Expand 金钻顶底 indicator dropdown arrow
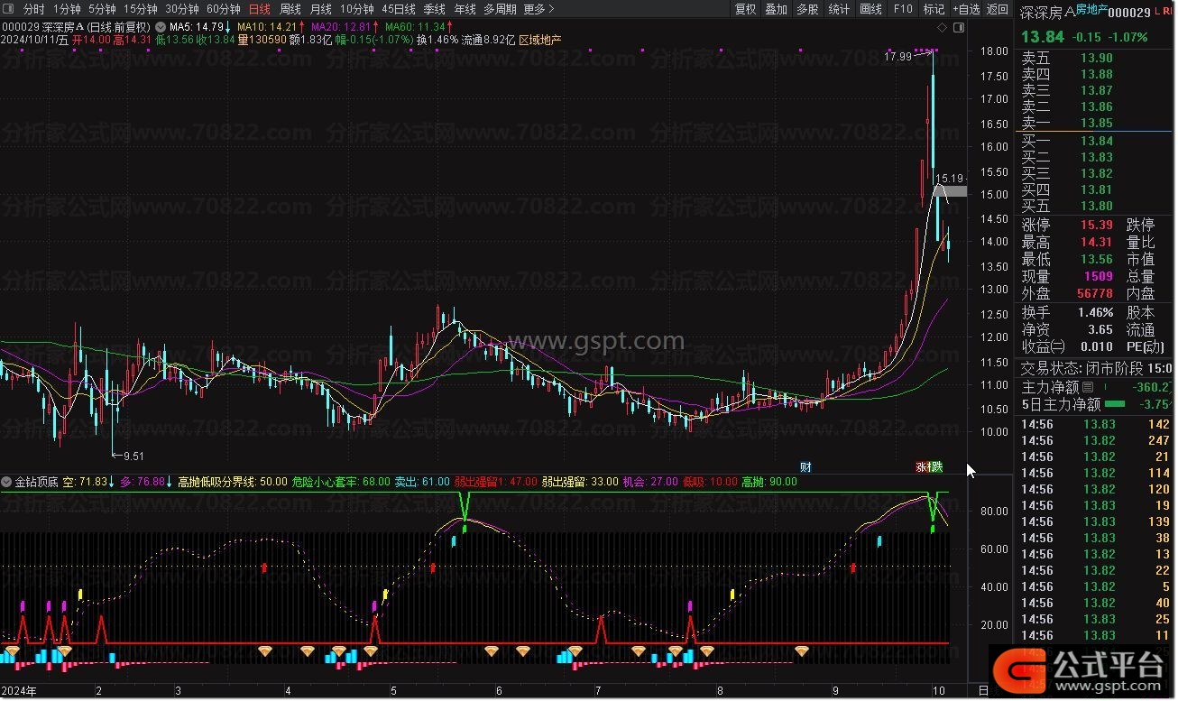 coord(8,482)
